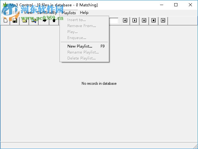Click the next track playback button

[163, 20]
